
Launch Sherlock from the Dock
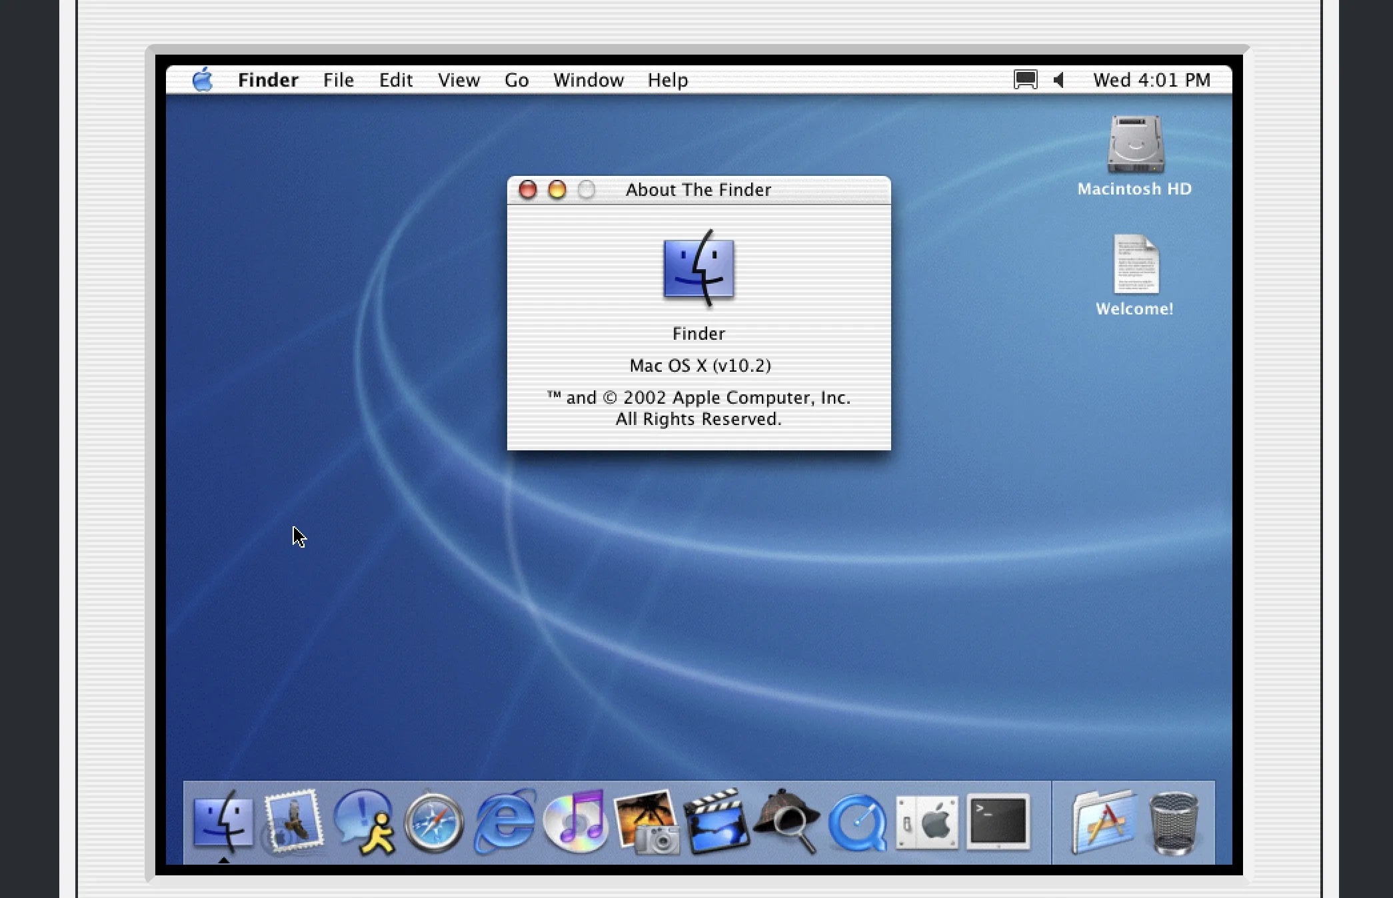[x=787, y=822]
